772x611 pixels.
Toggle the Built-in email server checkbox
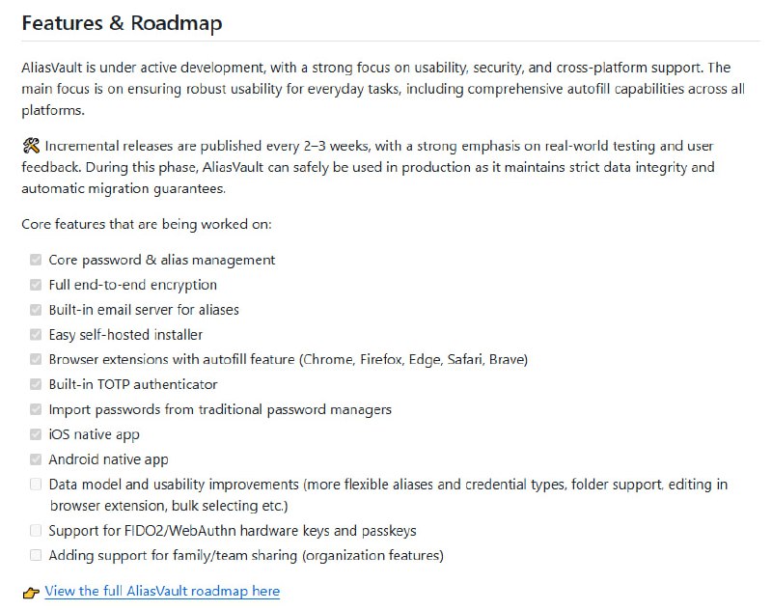click(36, 310)
